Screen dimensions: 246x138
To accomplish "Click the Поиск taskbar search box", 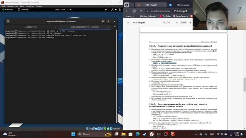I will coord(95,134).
